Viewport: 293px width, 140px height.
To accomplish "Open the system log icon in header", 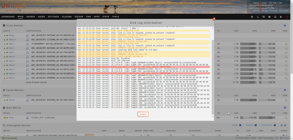I will click(281, 17).
